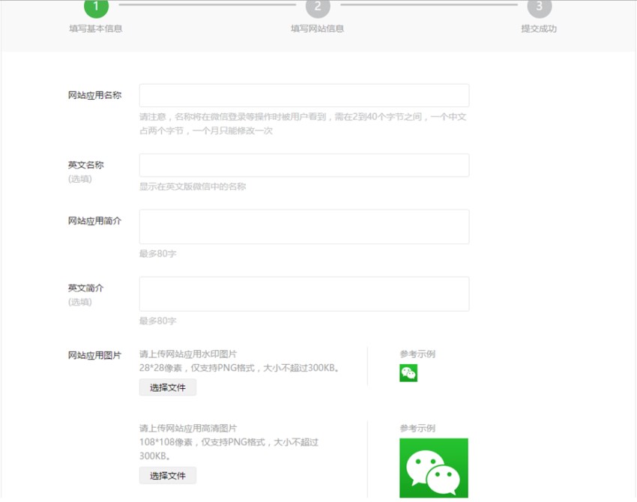Click the 英文简介 label
This screenshot has width=637, height=502.
[x=85, y=288]
